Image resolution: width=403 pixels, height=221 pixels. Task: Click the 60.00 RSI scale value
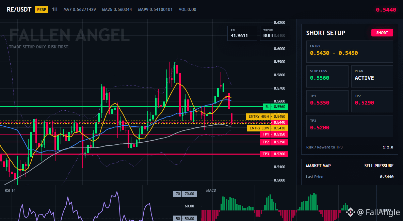coord(189,206)
